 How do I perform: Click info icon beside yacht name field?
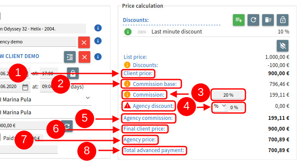tap(98, 28)
